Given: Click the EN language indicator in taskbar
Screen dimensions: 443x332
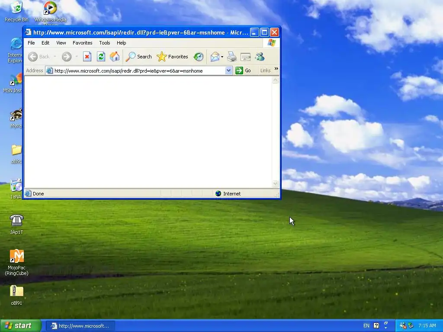Looking at the screenshot, I should tap(366, 326).
